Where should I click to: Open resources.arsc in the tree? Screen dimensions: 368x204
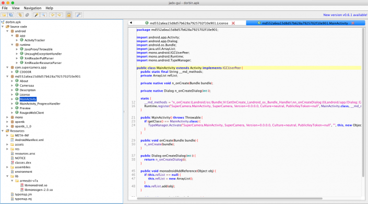click(25, 154)
